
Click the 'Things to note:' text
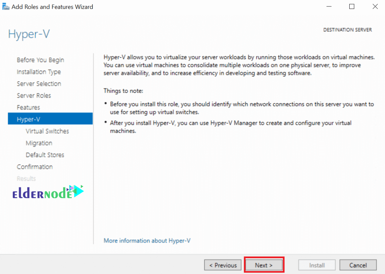pos(123,91)
